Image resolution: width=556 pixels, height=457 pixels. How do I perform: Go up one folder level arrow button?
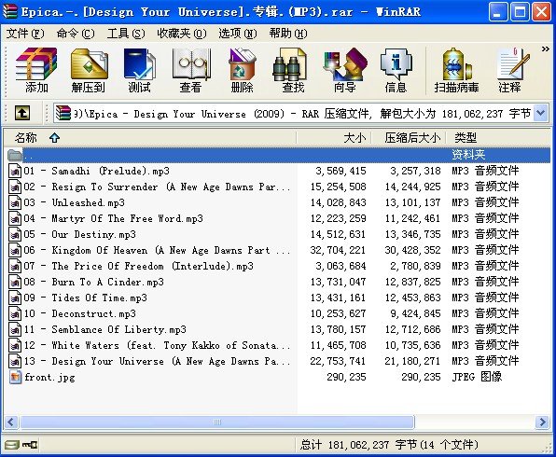pos(22,114)
